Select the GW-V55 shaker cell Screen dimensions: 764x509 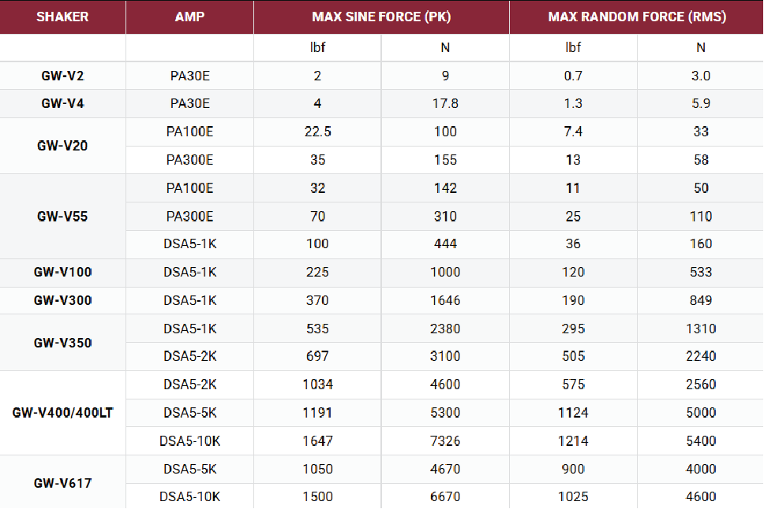[x=62, y=216]
